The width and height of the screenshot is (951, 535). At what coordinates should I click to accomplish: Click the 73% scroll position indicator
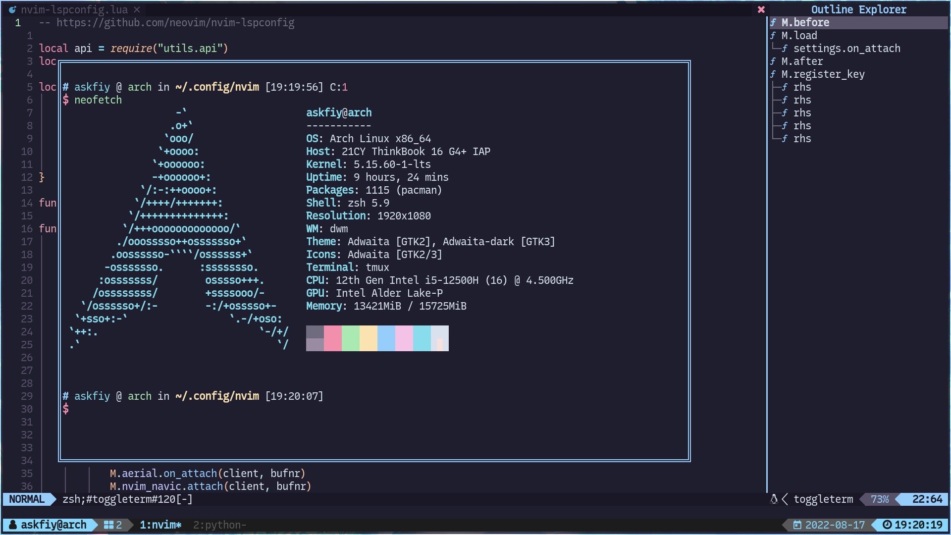(880, 499)
